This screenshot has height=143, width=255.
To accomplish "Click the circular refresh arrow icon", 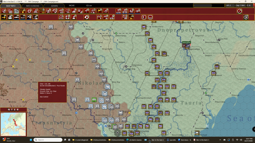I will (86, 17).
